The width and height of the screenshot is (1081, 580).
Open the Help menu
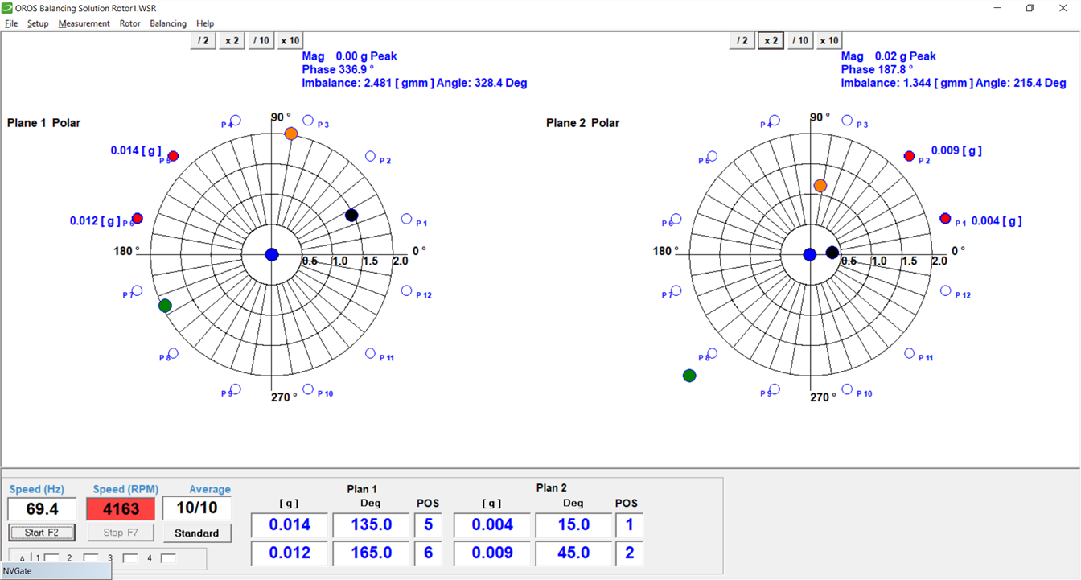click(205, 23)
